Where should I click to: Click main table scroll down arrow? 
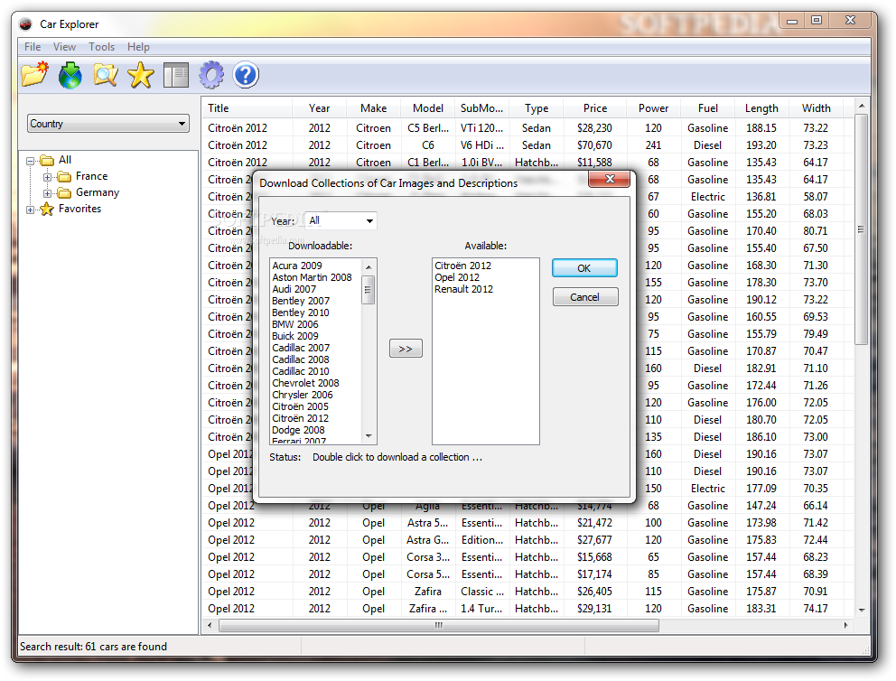861,611
